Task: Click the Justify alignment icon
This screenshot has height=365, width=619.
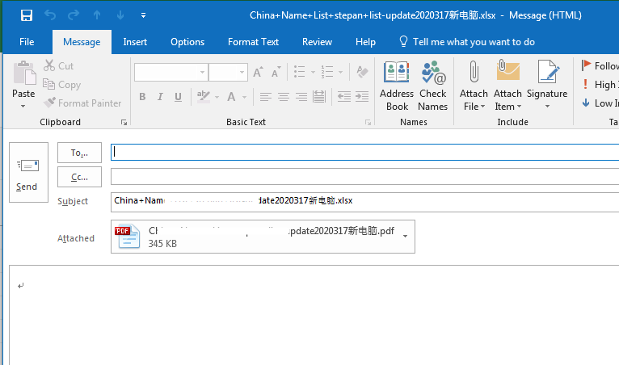Action: point(319,97)
